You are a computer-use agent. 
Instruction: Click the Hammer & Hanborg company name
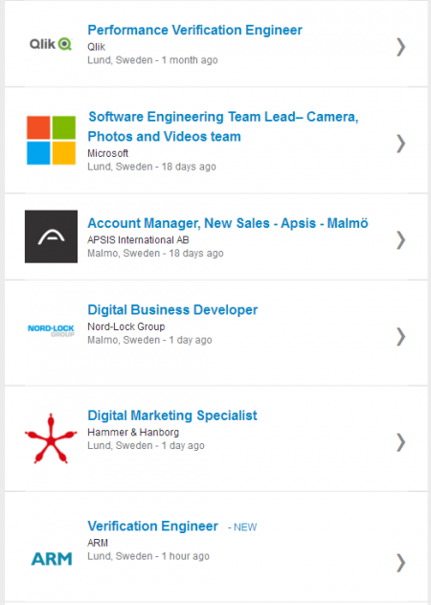click(x=133, y=432)
